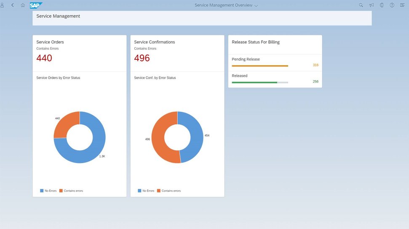Screen dimensions: 409x229
Task: Open the user profile icon
Action: tap(2, 5)
